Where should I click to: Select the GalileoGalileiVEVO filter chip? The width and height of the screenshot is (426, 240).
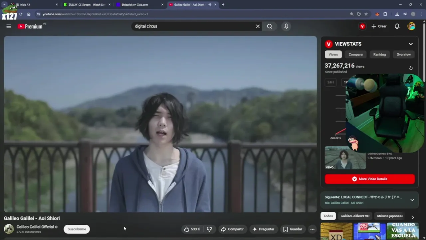[355, 216]
